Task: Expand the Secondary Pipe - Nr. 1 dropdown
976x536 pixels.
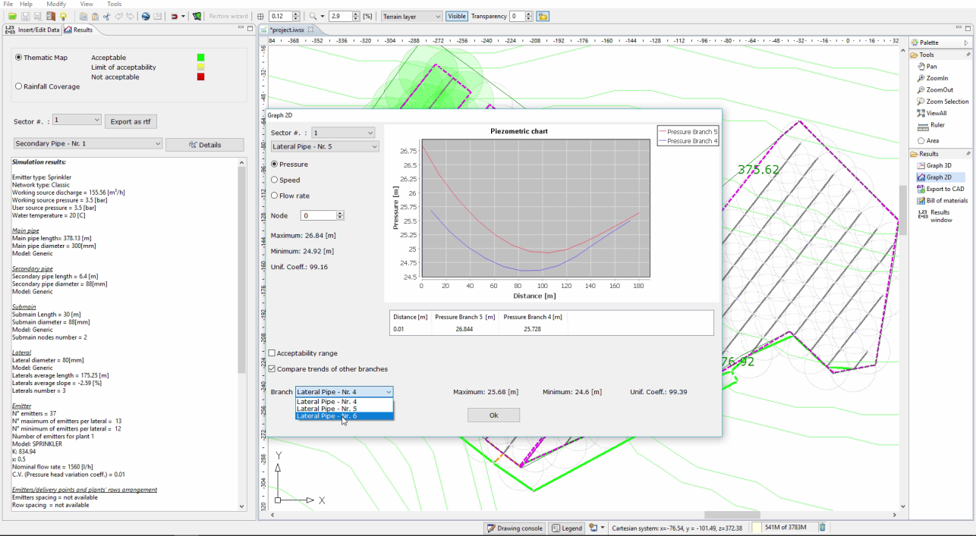Action: [88, 143]
